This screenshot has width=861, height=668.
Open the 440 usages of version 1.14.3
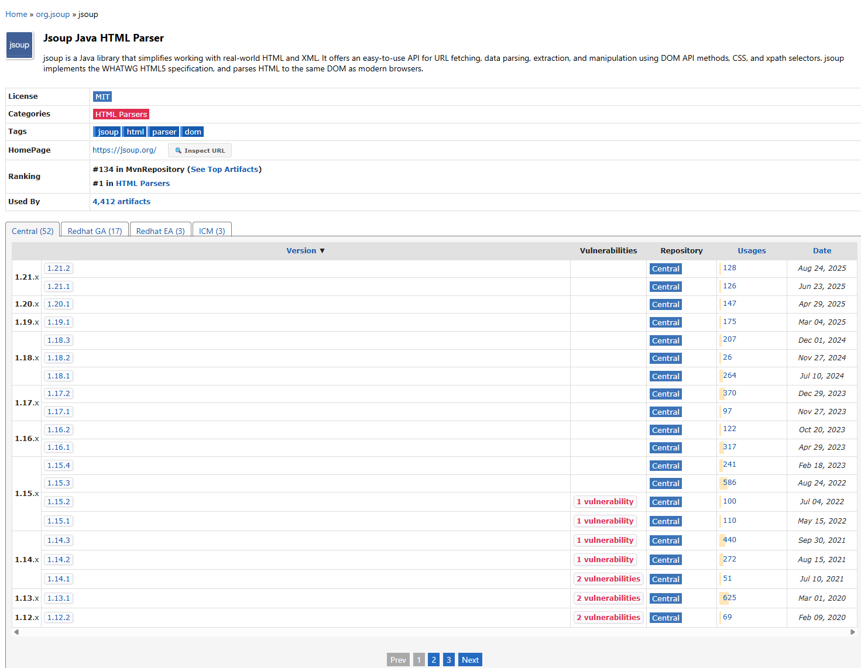[x=729, y=540]
